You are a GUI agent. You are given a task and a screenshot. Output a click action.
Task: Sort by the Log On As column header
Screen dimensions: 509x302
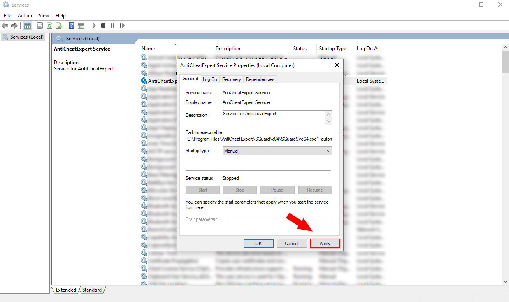[x=370, y=49]
